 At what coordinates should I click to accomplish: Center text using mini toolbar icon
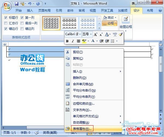tap(78, 41)
